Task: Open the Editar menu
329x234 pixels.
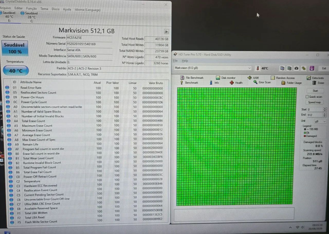Action: (19, 8)
